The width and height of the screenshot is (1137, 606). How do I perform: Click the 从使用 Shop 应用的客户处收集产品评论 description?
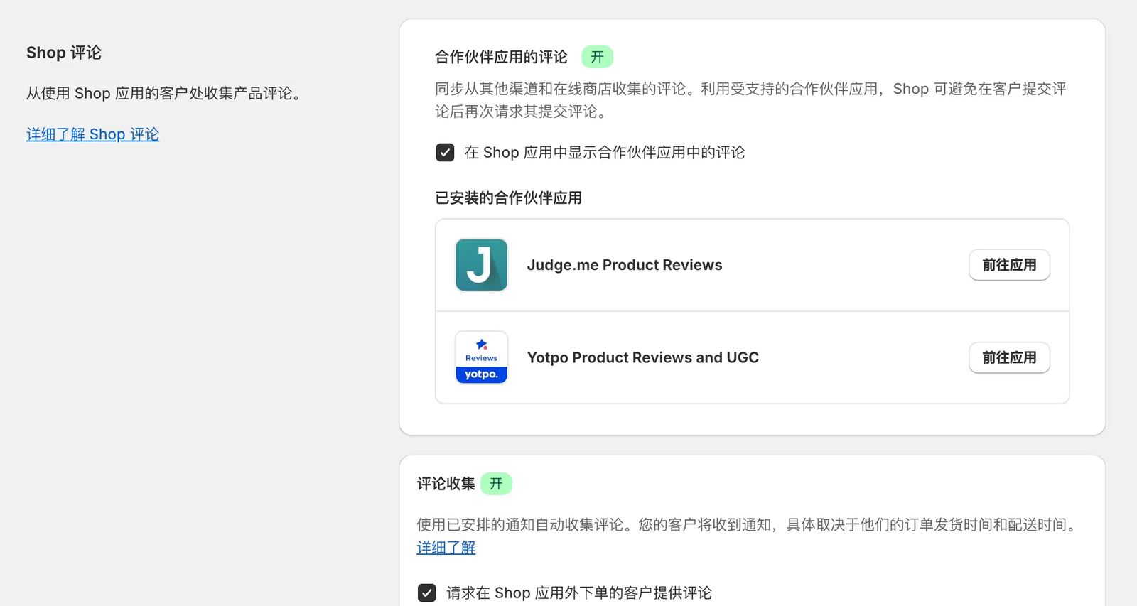point(165,93)
